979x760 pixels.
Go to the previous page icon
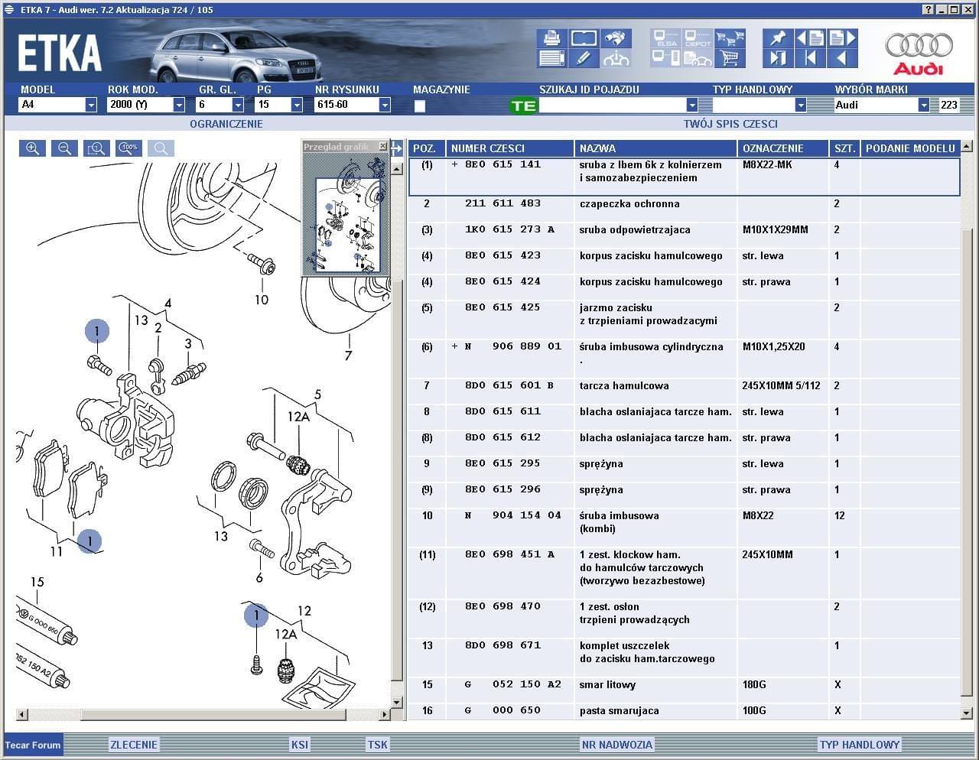(810, 38)
